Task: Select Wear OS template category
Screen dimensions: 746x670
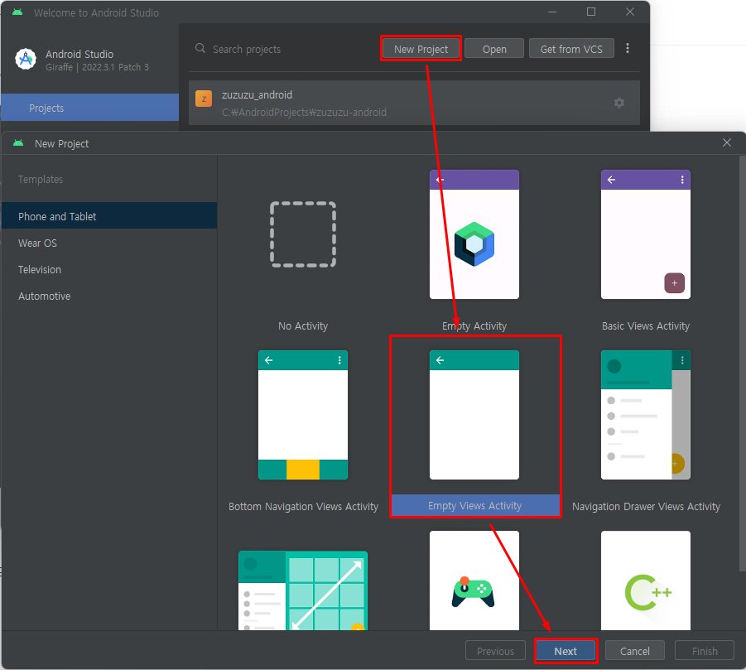Action: [x=109, y=243]
